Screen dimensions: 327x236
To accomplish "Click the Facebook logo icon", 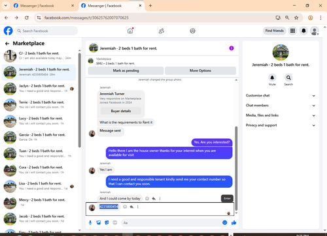I will click(x=8, y=31).
